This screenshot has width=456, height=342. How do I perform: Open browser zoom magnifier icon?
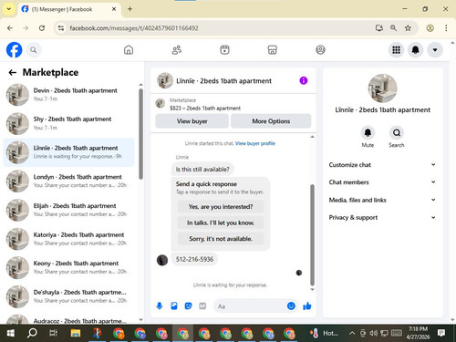pos(393,28)
